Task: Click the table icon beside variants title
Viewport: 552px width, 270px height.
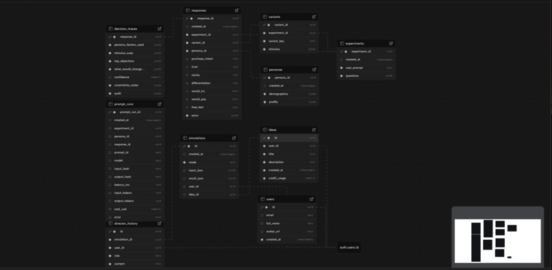Action: point(265,16)
